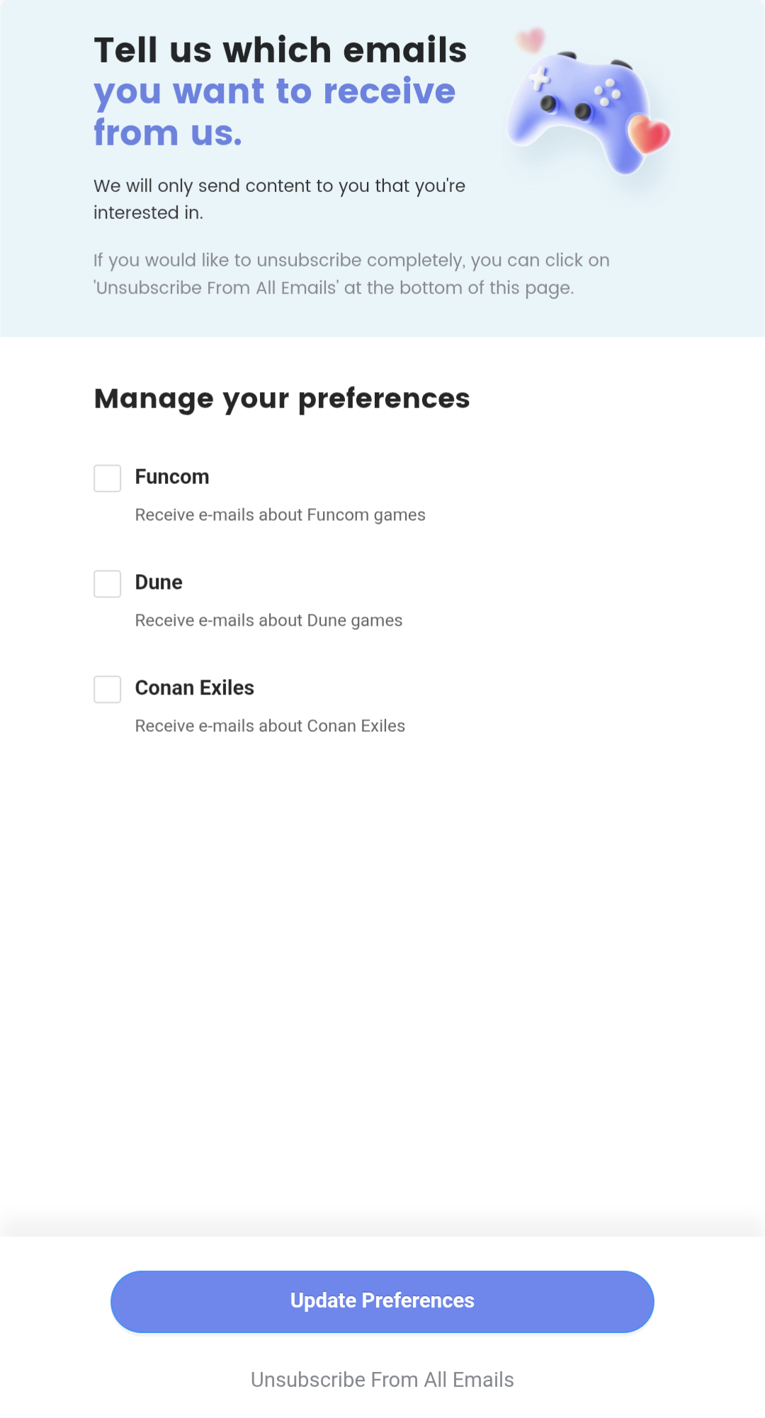Check the Dune emails checkbox
The height and width of the screenshot is (1418, 765).
[107, 583]
